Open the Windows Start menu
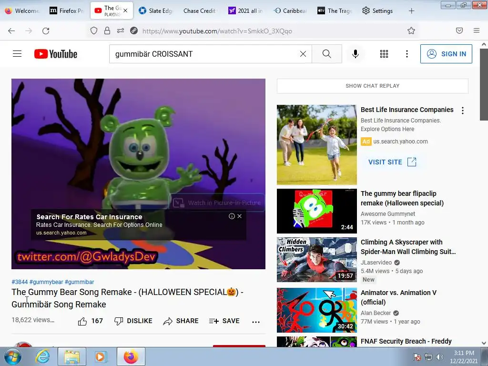488x366 pixels. pos(12,356)
